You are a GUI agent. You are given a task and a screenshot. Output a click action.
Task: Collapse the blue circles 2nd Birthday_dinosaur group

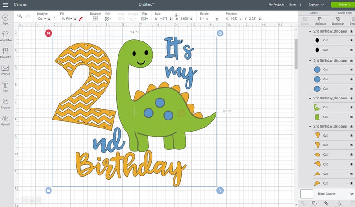tap(310, 61)
